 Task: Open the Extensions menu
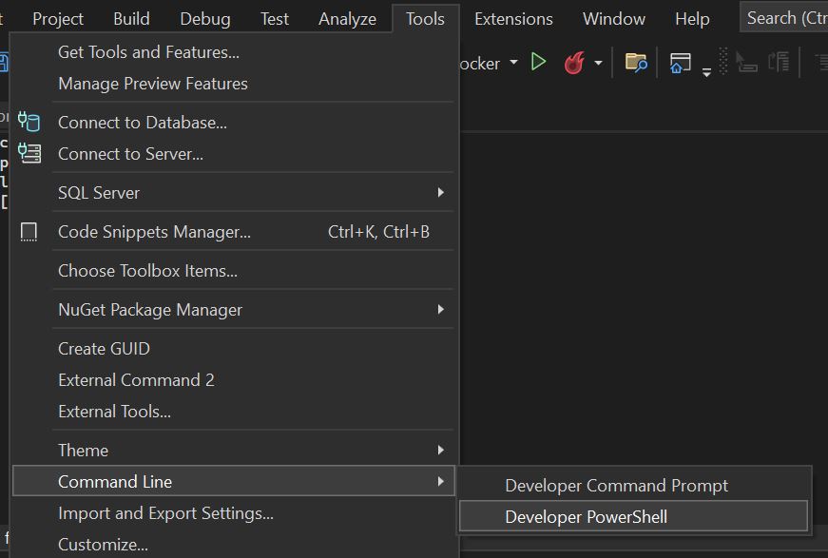click(513, 19)
